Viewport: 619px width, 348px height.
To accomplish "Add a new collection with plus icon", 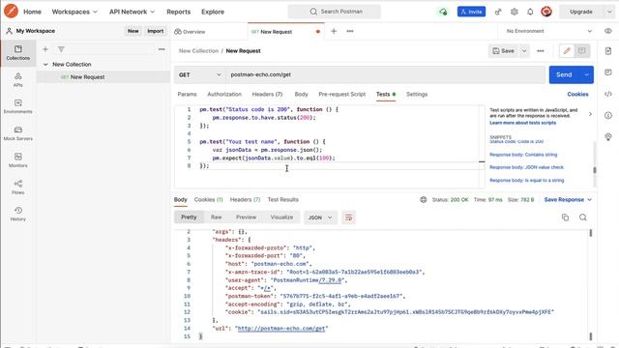I will point(45,49).
